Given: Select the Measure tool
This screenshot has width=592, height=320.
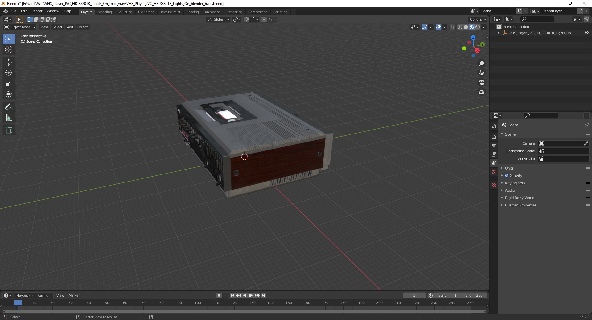Looking at the screenshot, I should [x=9, y=118].
